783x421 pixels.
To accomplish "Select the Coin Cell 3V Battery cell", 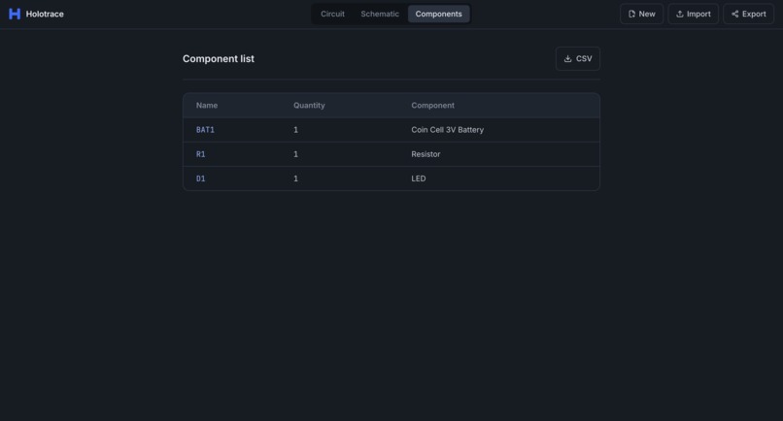I will pyautogui.click(x=448, y=130).
